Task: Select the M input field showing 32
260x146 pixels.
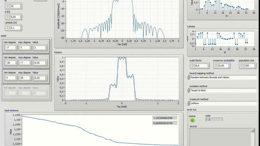Action: tap(15, 6)
